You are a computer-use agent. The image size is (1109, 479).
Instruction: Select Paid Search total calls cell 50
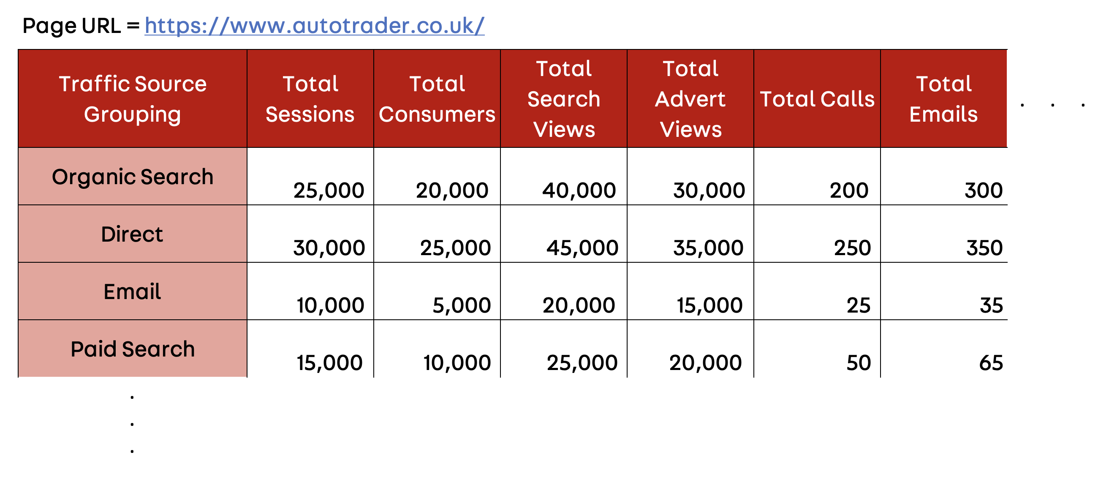coord(859,362)
